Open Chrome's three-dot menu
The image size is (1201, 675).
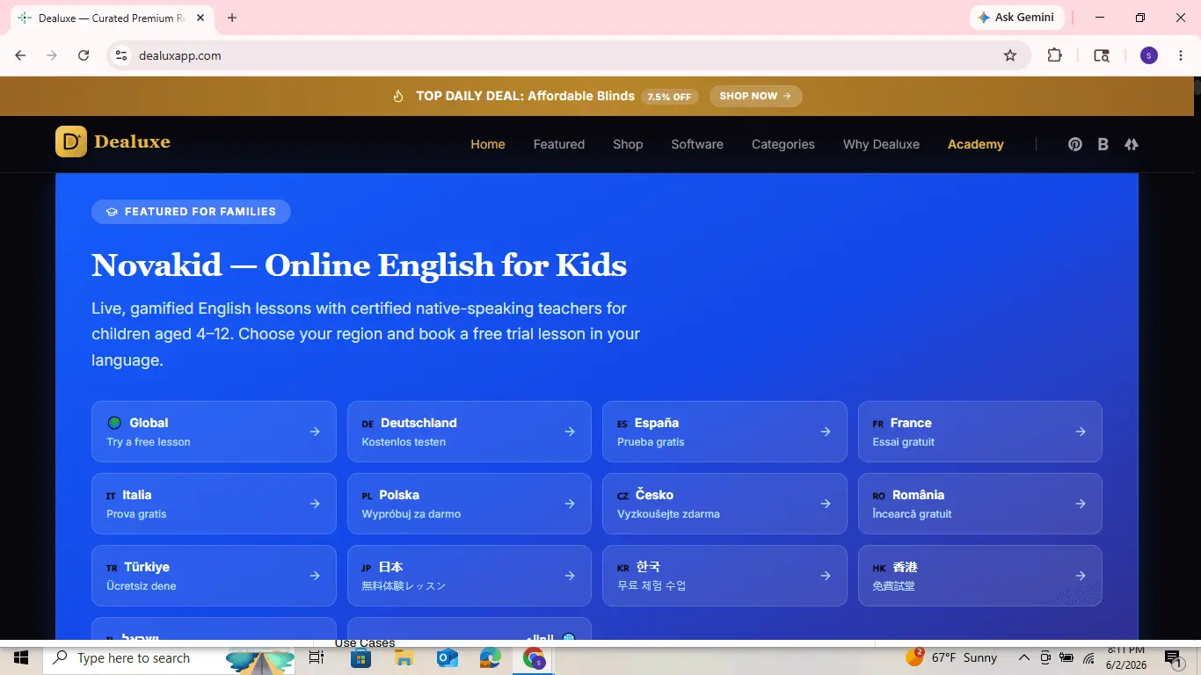pos(1179,55)
